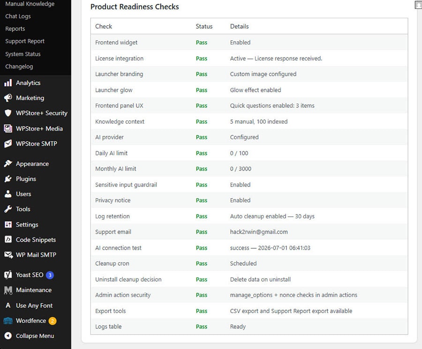Click the WPStore+ Security shield icon
The width and height of the screenshot is (422, 349).
[x=8, y=113]
